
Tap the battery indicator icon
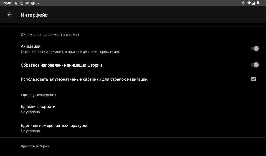pyautogui.click(x=258, y=3)
